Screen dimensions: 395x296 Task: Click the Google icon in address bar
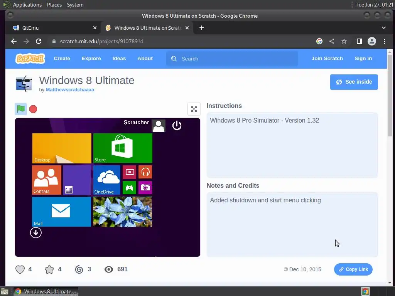tap(319, 41)
